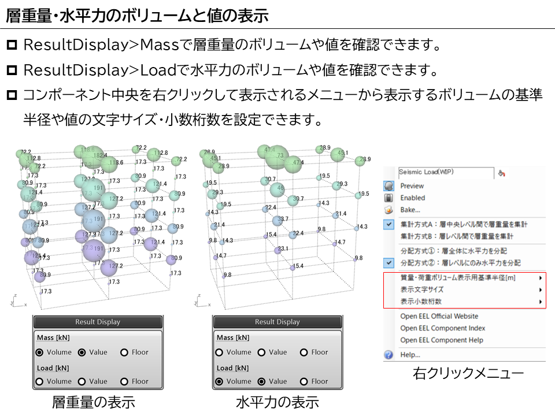Viewport: 555px width, 416px height.
Task: Select Load Floor radio in the 水平力の表示 panel
Action: (304, 382)
